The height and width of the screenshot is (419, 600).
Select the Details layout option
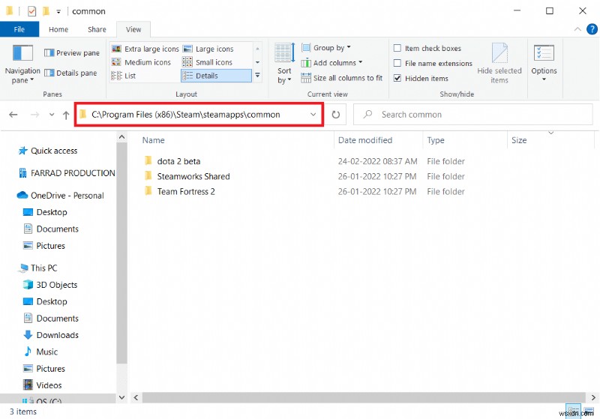tap(216, 76)
